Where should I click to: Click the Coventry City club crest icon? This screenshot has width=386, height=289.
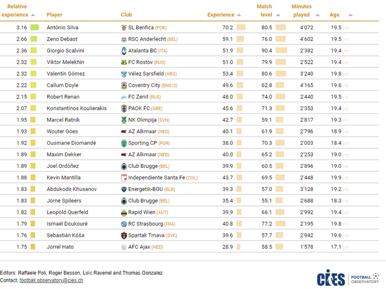point(124,85)
